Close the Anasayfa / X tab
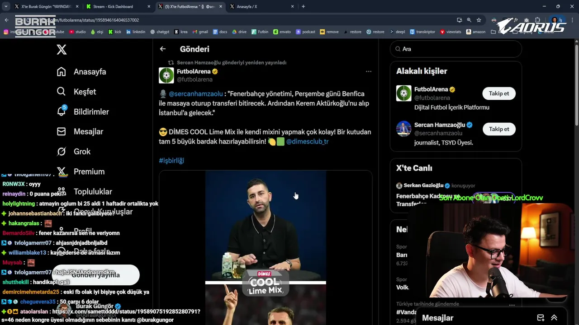 [x=292, y=6]
